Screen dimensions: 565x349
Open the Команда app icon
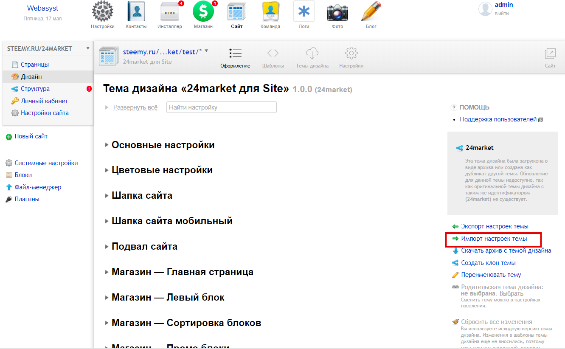pos(270,11)
